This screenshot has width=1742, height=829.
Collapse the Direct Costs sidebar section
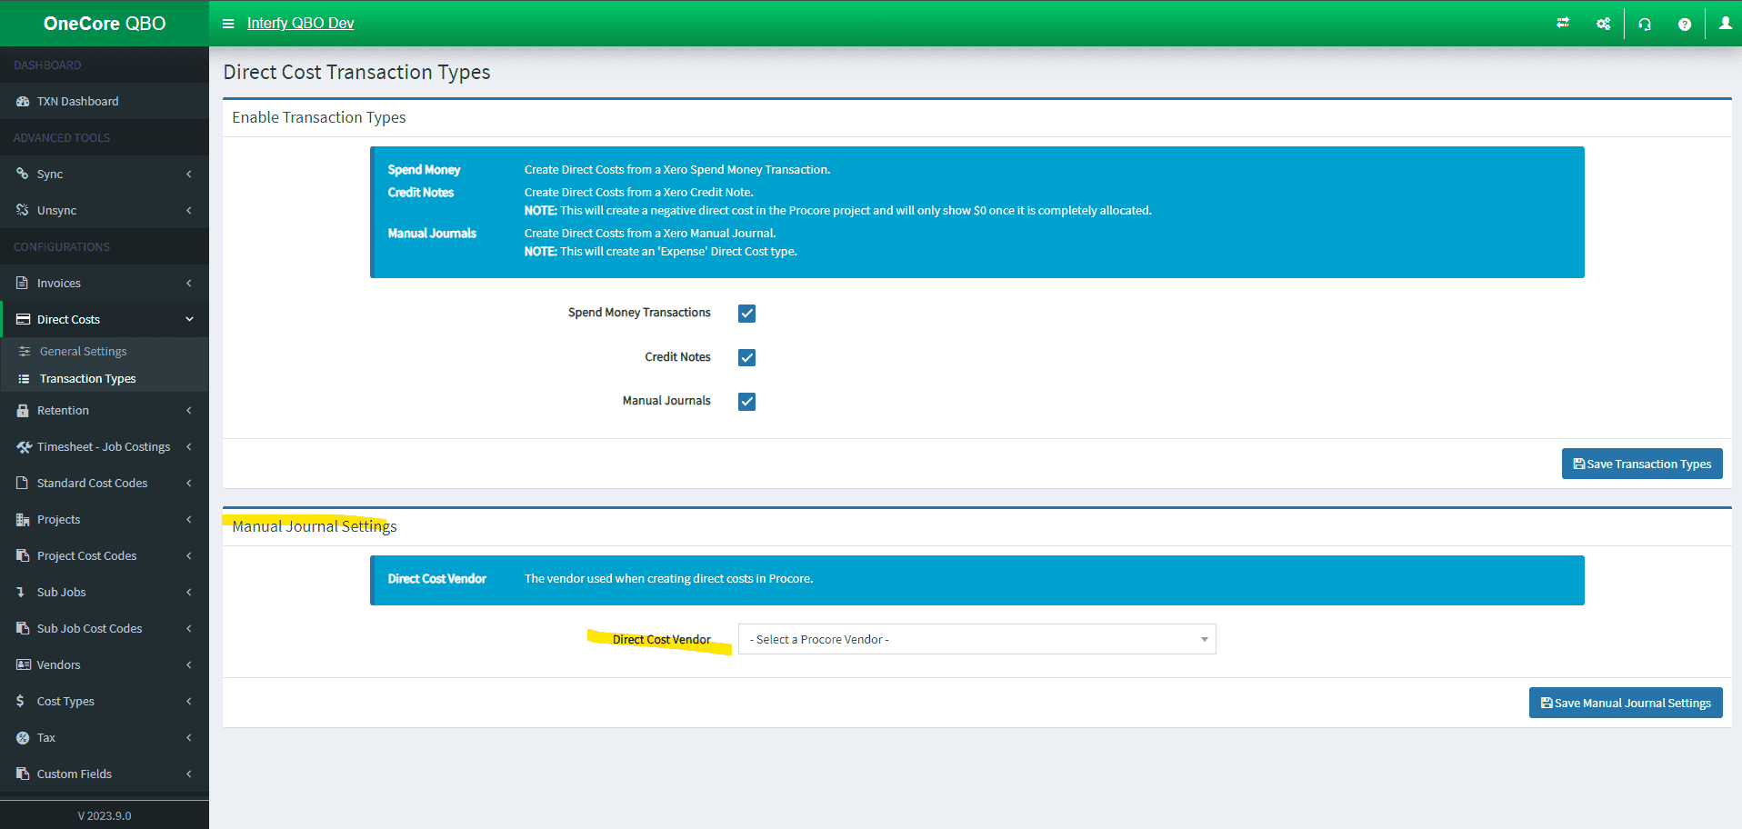(x=104, y=320)
